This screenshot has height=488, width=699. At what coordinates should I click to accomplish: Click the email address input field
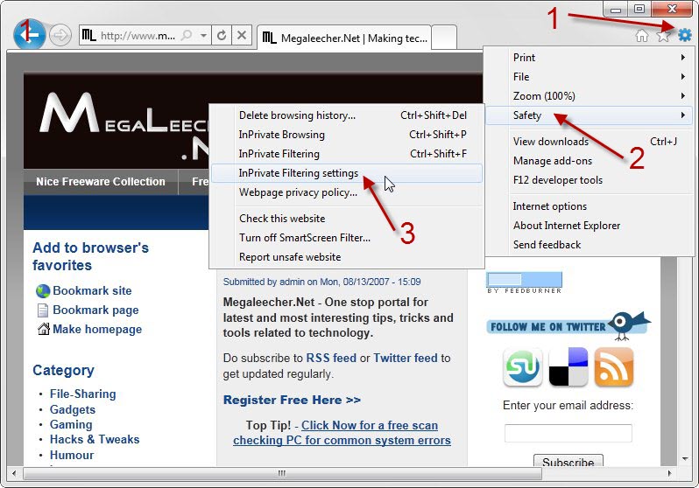(x=568, y=433)
